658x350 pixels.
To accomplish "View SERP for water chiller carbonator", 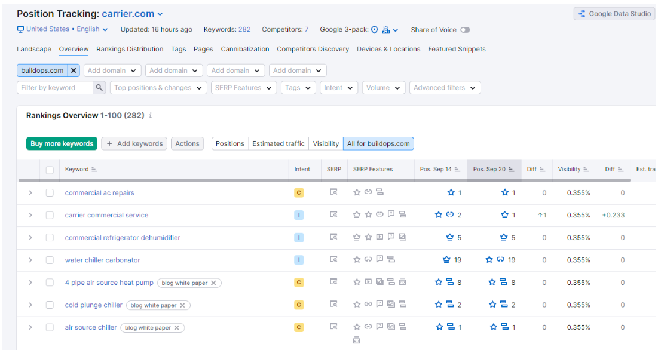I will pos(333,259).
